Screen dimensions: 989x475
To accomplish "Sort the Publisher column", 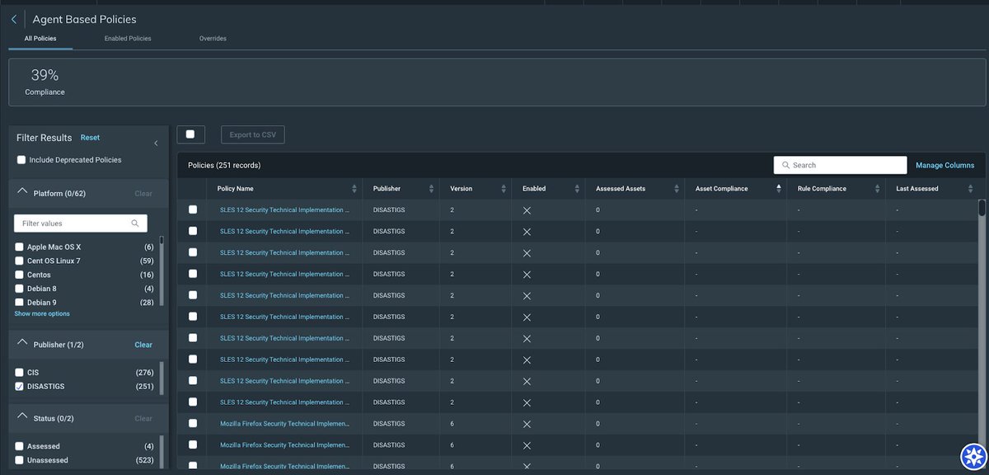I will click(430, 188).
